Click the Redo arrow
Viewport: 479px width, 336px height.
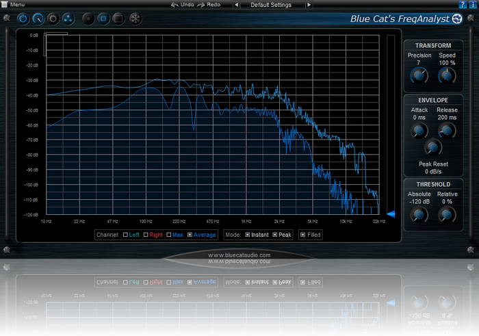(x=200, y=5)
